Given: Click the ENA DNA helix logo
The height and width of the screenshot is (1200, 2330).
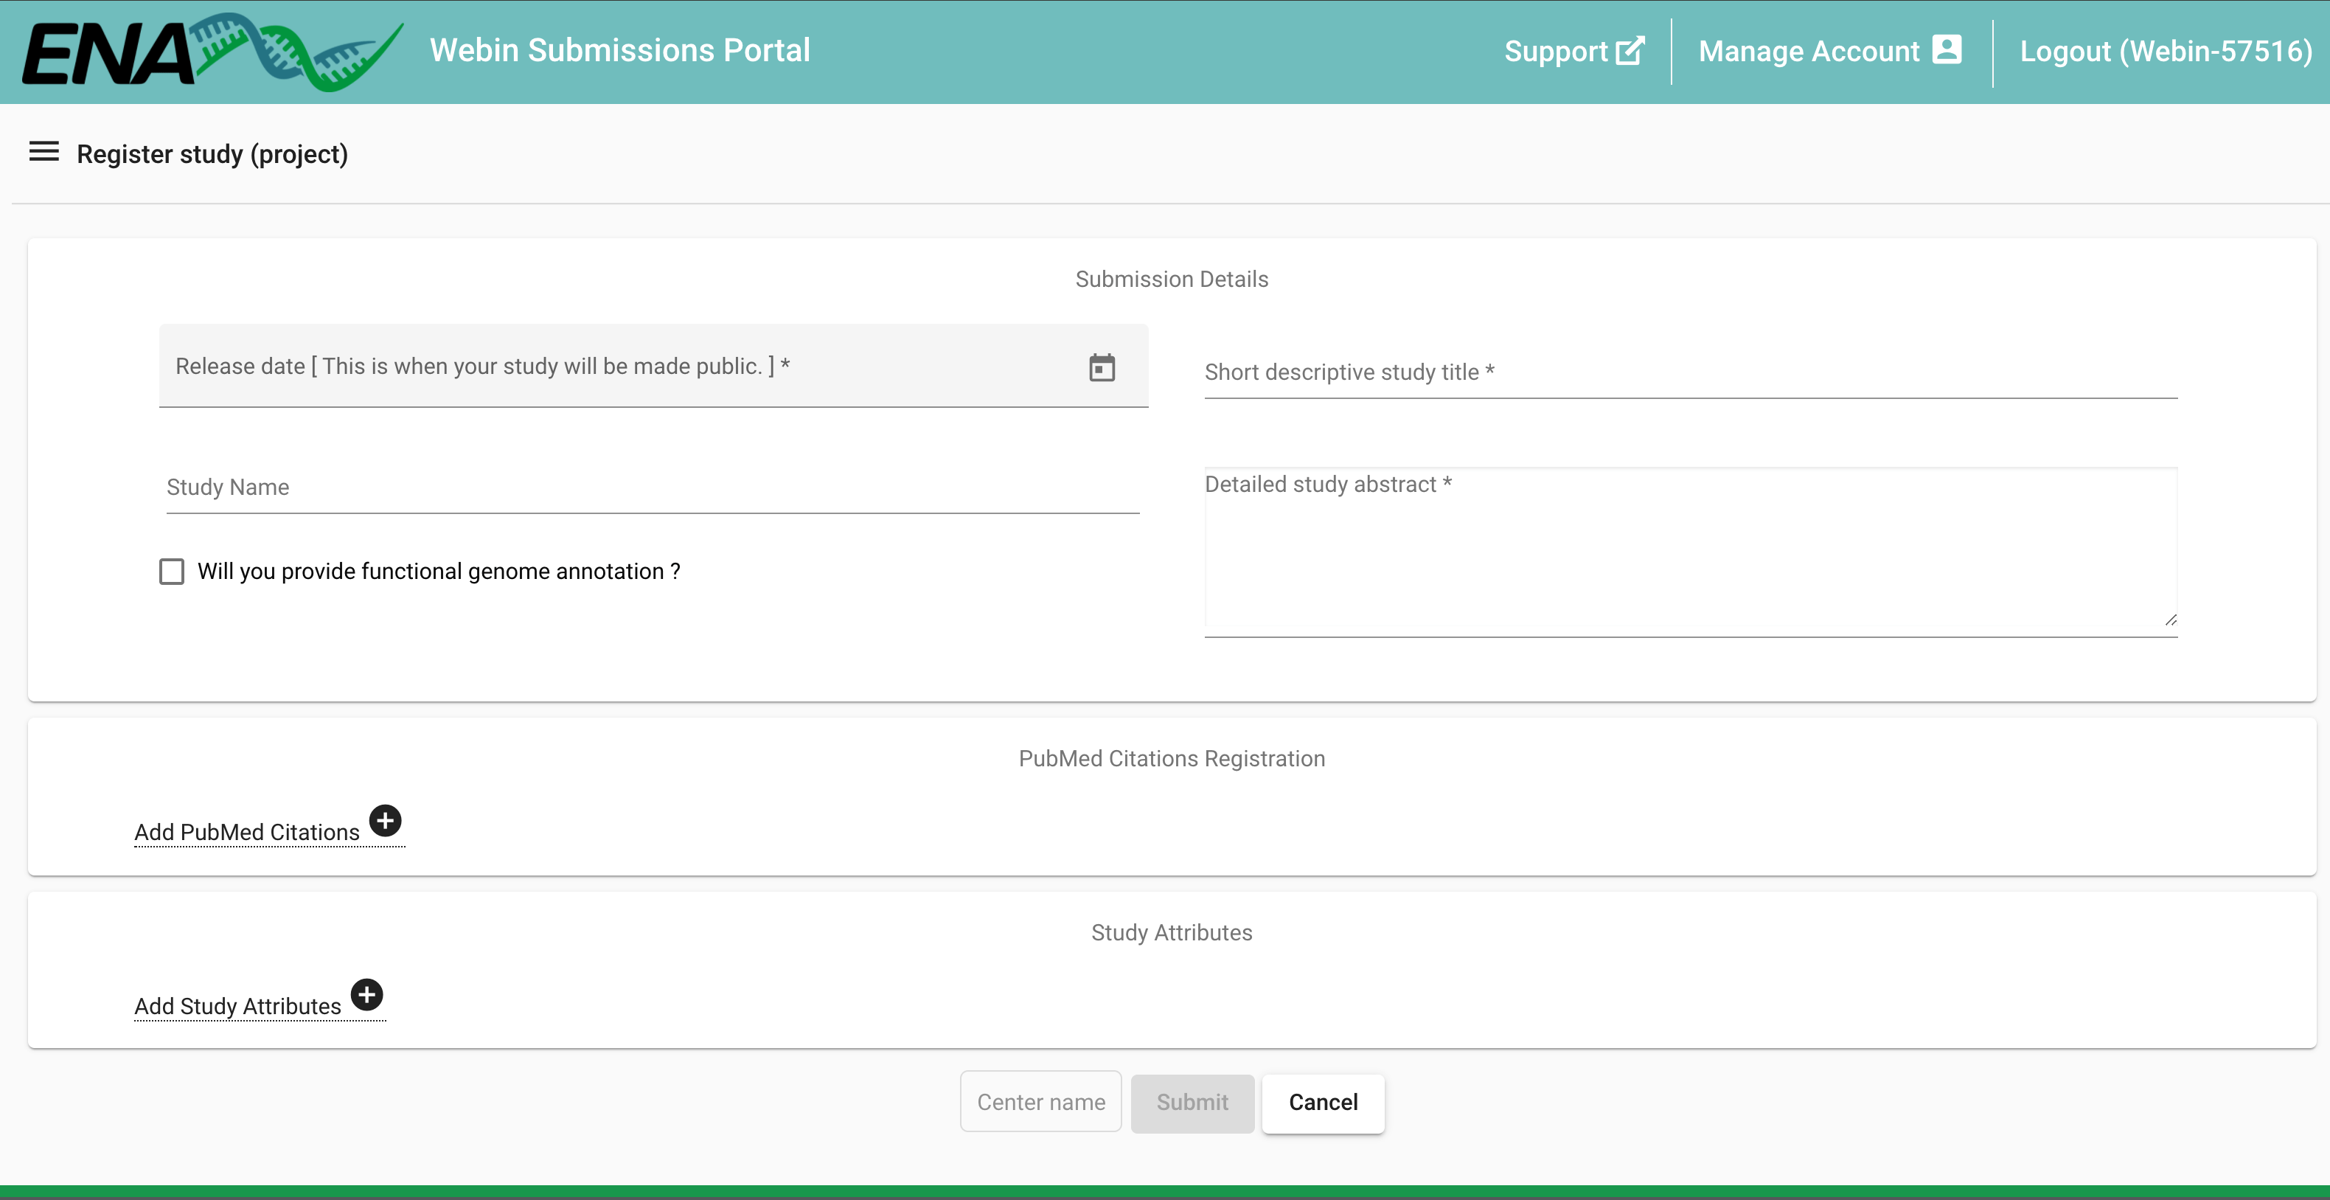Looking at the screenshot, I should (x=299, y=52).
